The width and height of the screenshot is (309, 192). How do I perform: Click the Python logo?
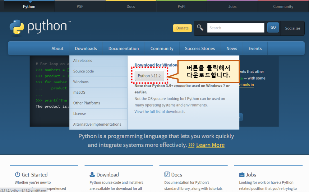40,27
